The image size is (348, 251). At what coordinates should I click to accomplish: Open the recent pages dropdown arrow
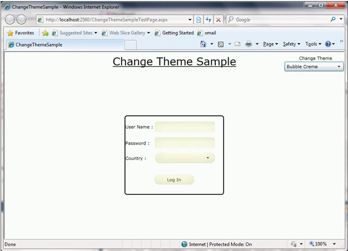click(x=30, y=19)
